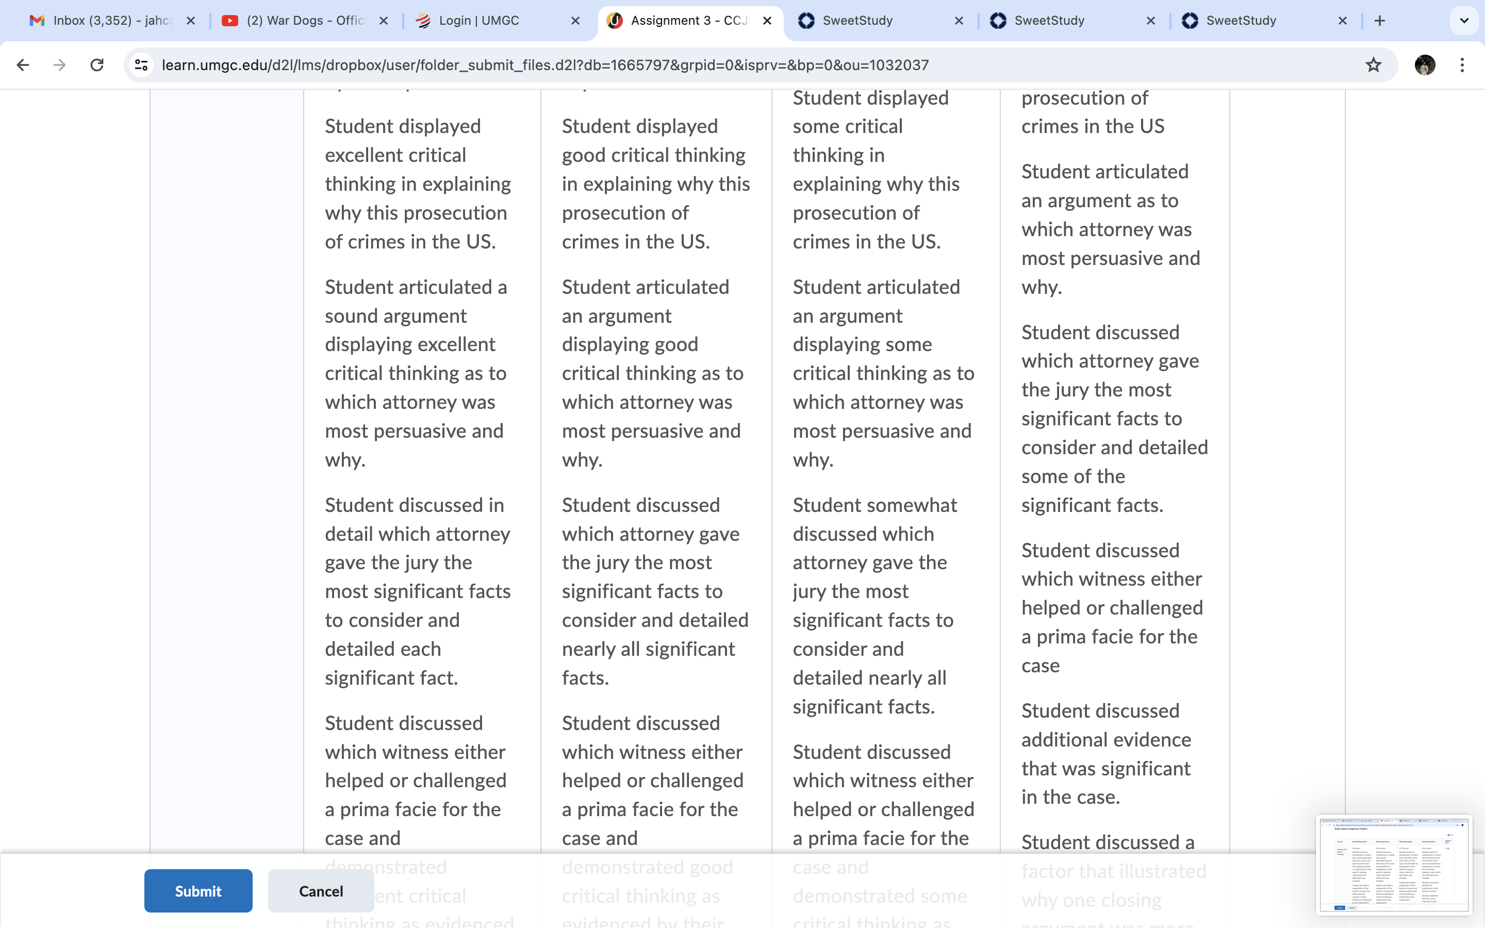Close the first SweetStudy tab
Viewport: 1485px width, 928px height.
(x=959, y=21)
